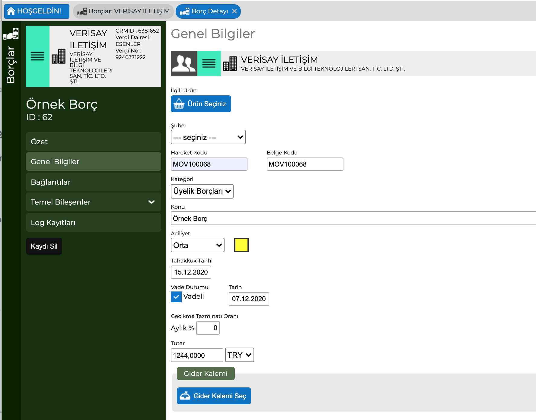Open the green hamburger menu in Genel Bilgiler header
The width and height of the screenshot is (536, 420).
click(209, 63)
